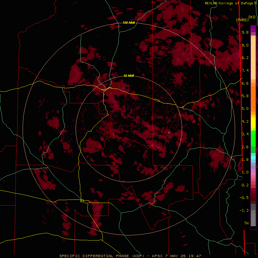Select the [PHAS] label above the color bar
Viewport: 258px width, 258px height.
coord(242,20)
